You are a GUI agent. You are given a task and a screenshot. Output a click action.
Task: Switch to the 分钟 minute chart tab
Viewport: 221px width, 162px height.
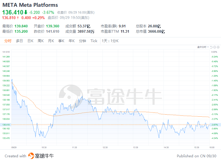click(83, 41)
